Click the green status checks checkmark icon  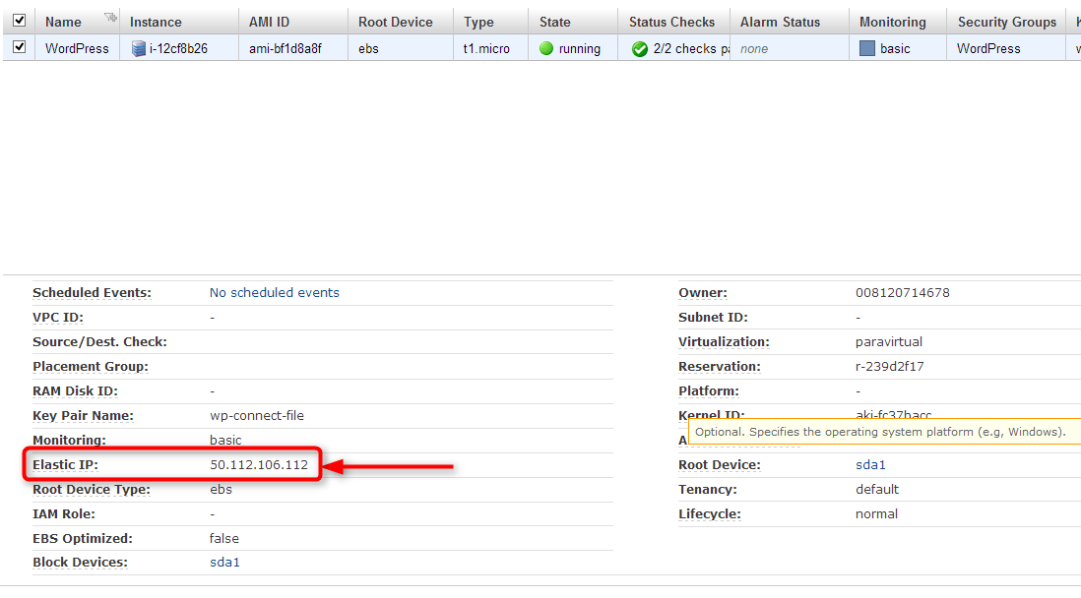640,48
